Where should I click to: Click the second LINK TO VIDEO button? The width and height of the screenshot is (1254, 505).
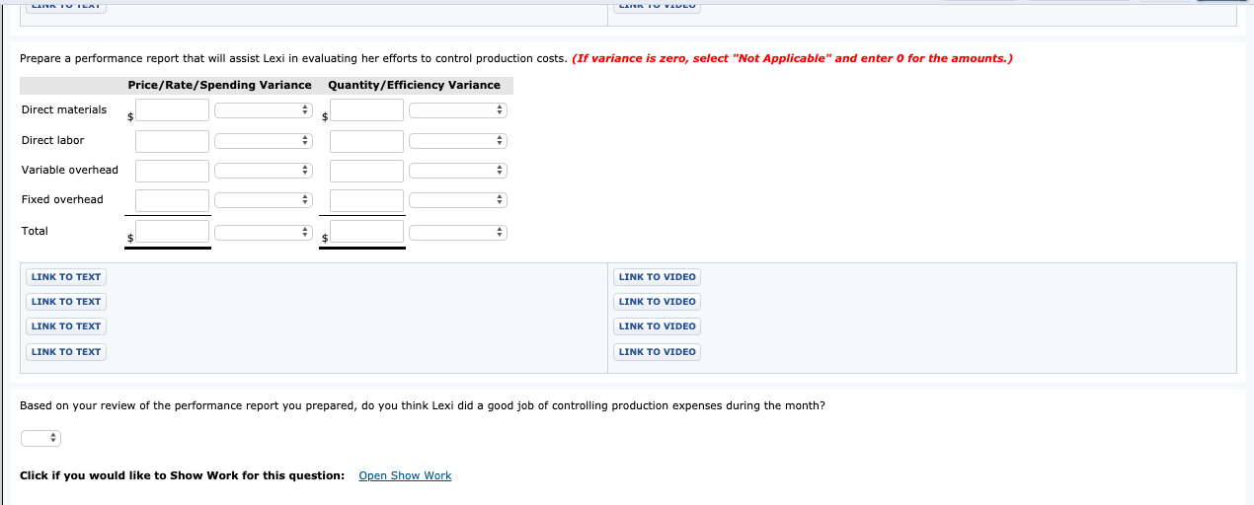[x=657, y=302]
